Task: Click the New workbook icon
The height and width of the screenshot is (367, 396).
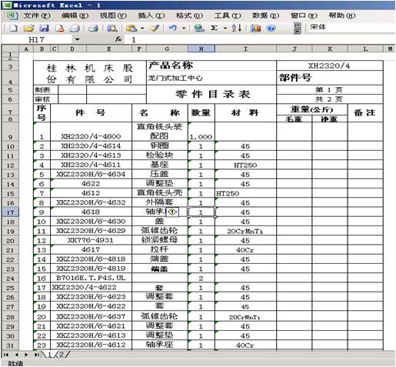Action: 14,28
